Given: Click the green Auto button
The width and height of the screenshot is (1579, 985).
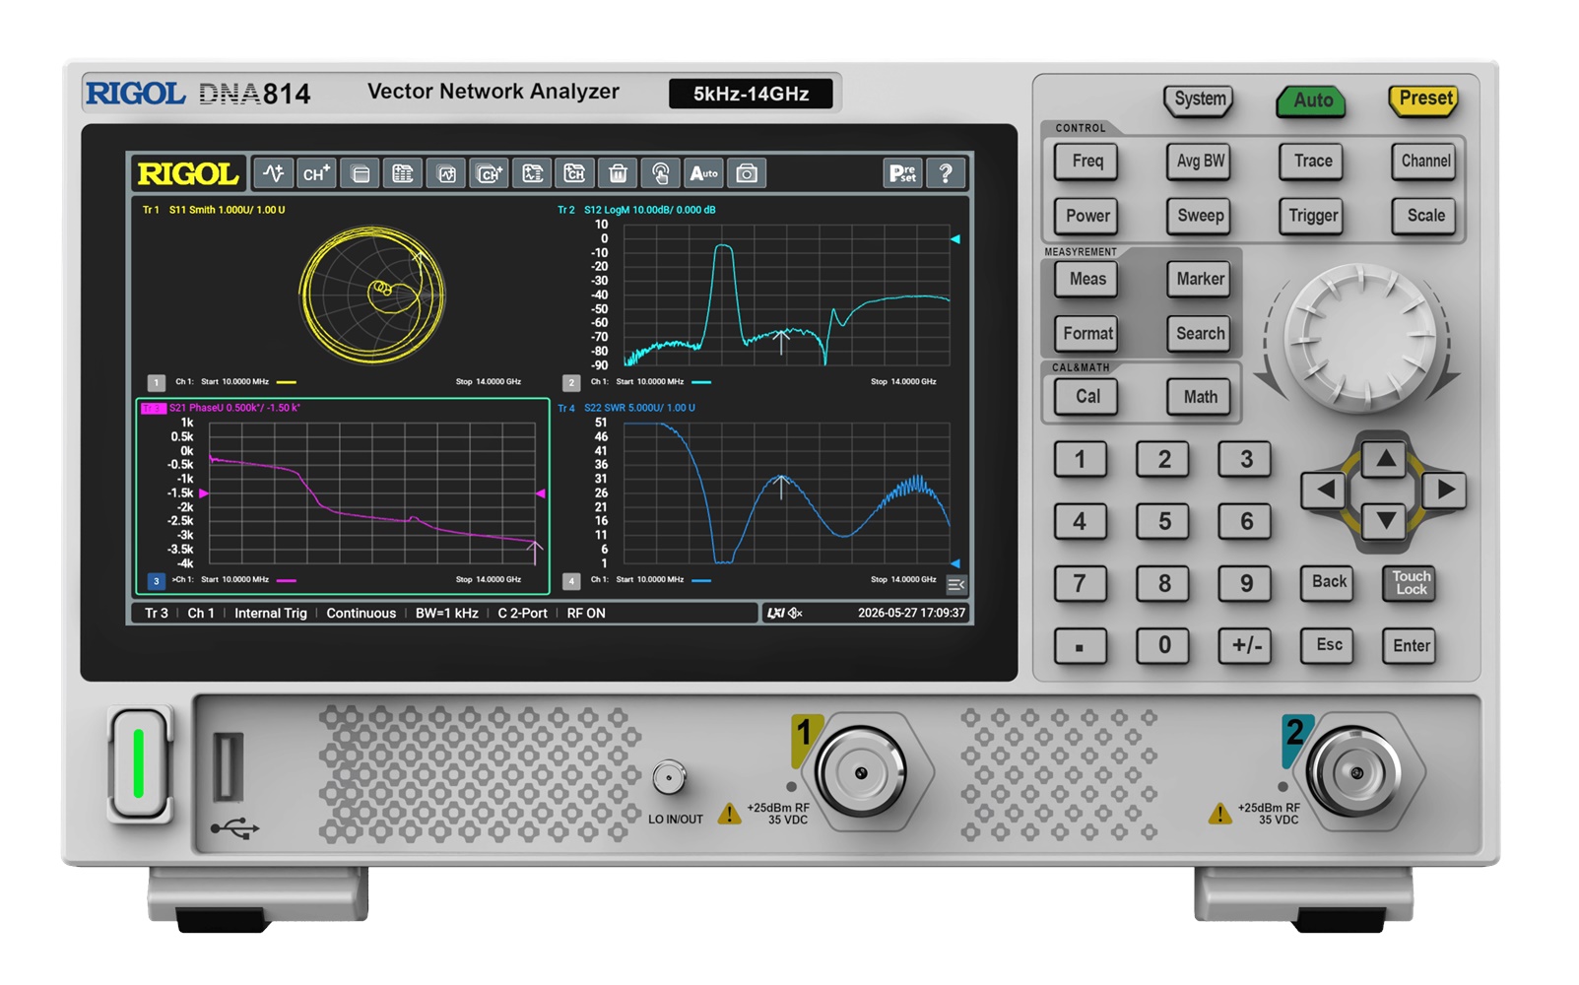Looking at the screenshot, I should click(x=1313, y=100).
